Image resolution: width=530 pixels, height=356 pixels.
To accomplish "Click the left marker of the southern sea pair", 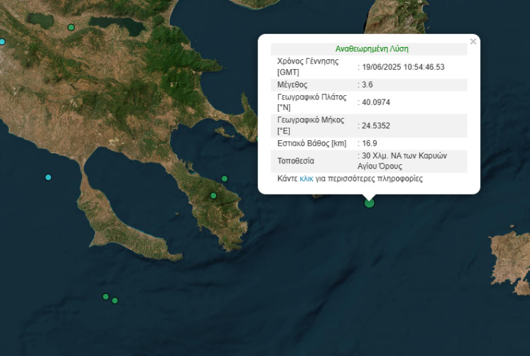I will tap(106, 297).
